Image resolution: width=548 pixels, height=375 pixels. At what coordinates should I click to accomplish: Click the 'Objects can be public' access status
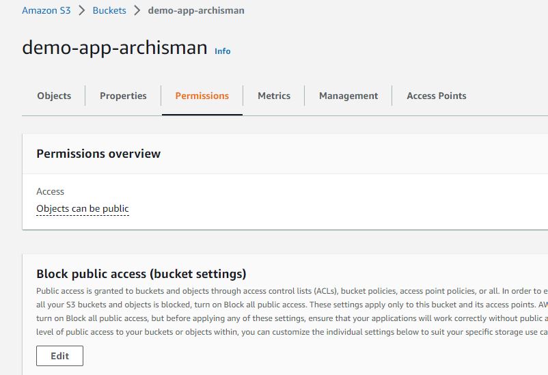click(83, 208)
